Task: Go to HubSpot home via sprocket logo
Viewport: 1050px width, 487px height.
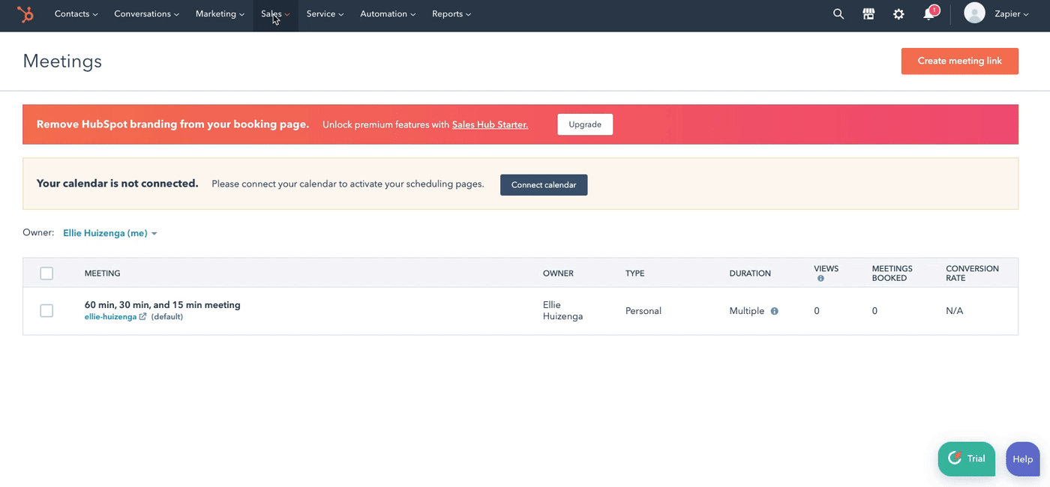Action: pos(25,14)
